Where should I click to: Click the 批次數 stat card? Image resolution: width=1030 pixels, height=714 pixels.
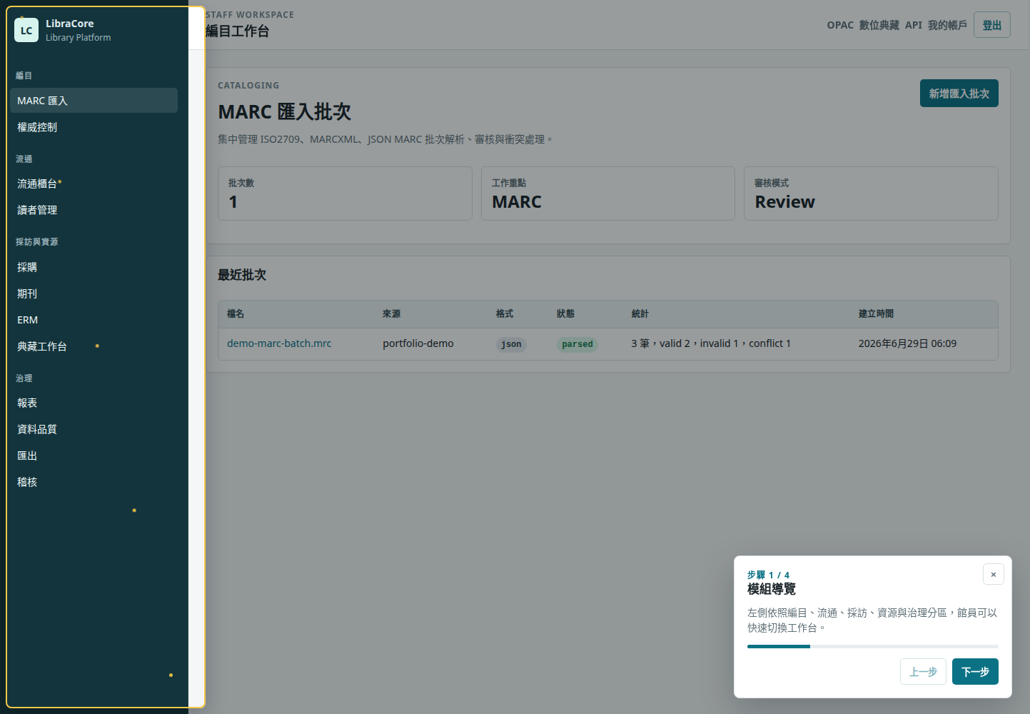345,193
